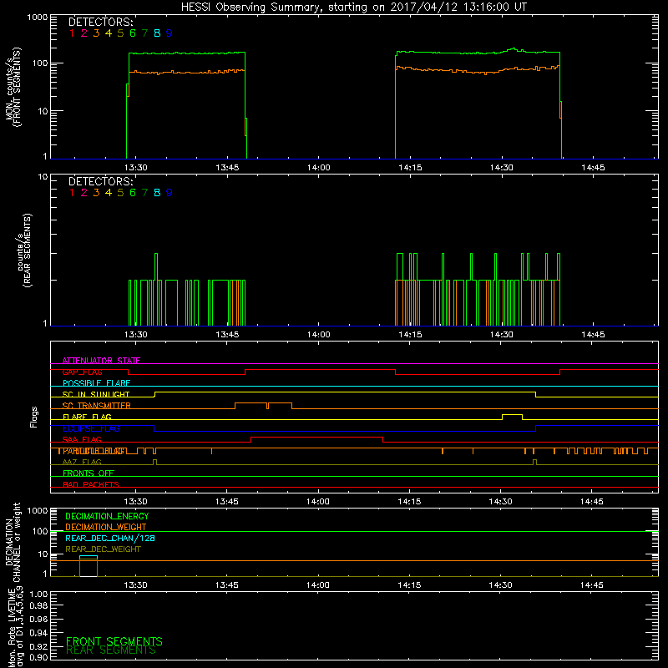Click the POSSIBLE_FLARE flag label
This screenshot has width=668, height=668.
[96, 383]
